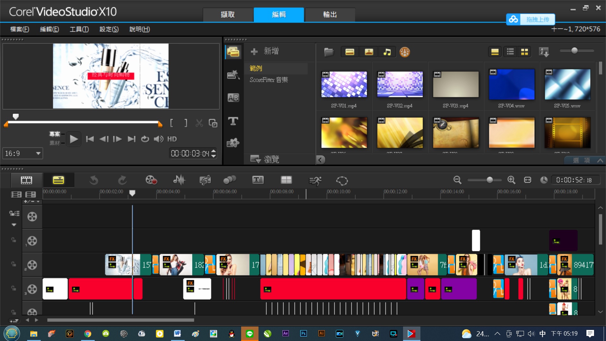Viewport: 606px width, 341px height.
Task: Open the 說明(H) menu
Action: (x=140, y=29)
